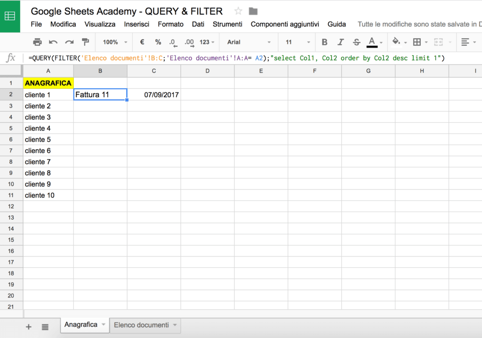This screenshot has width=482, height=338.
Task: Open the Guida menu
Action: 337,25
